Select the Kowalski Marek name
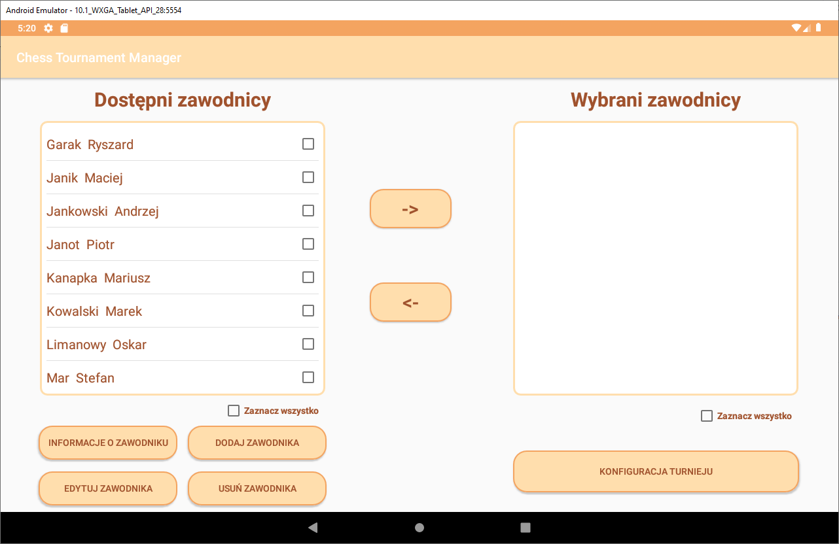839x544 pixels. click(94, 311)
